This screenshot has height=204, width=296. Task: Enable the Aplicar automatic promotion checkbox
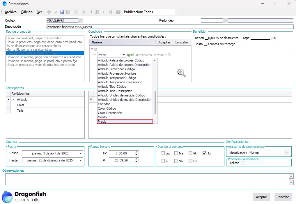pyautogui.click(x=243, y=163)
